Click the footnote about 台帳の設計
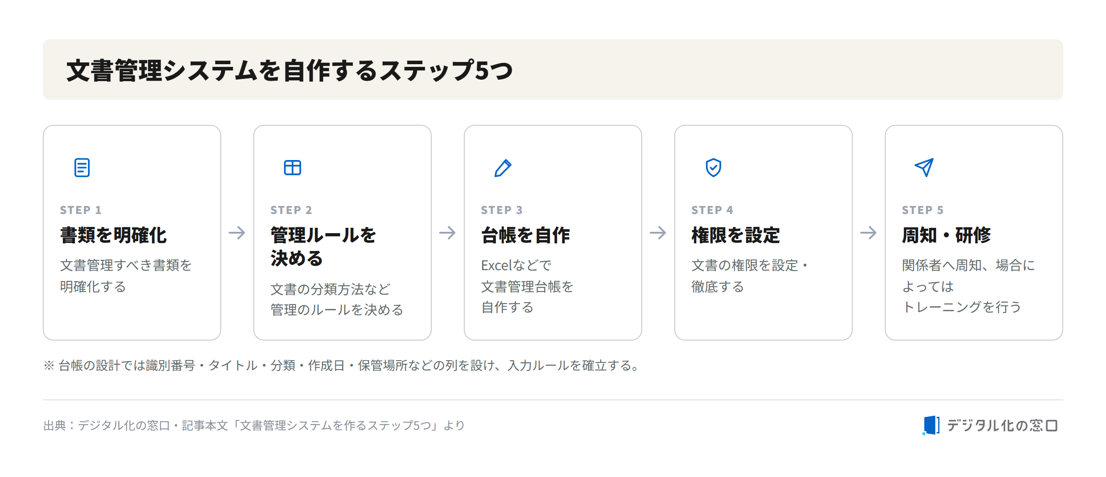1106x477 pixels. [343, 366]
